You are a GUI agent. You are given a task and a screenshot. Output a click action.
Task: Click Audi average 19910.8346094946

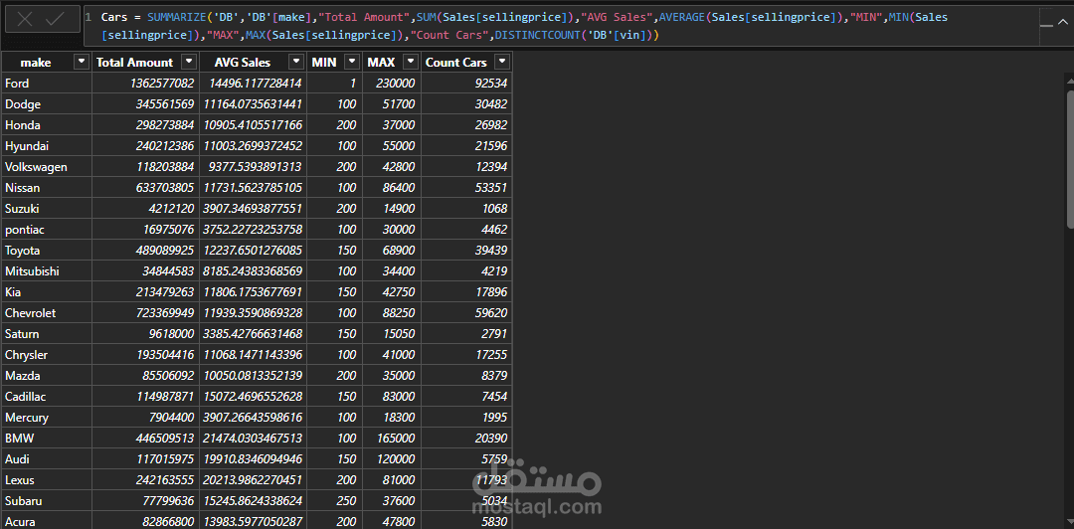tap(253, 459)
